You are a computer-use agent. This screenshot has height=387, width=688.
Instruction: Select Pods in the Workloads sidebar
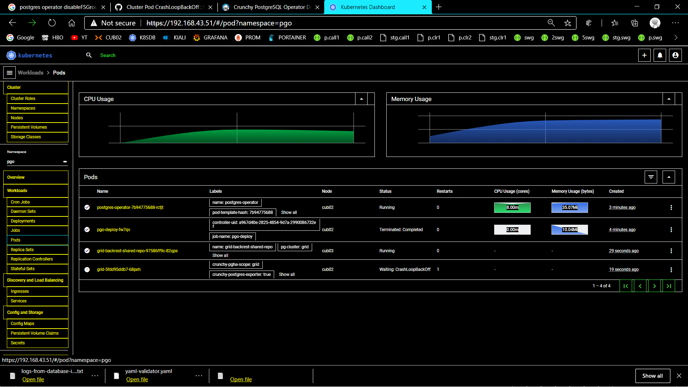pyautogui.click(x=15, y=240)
